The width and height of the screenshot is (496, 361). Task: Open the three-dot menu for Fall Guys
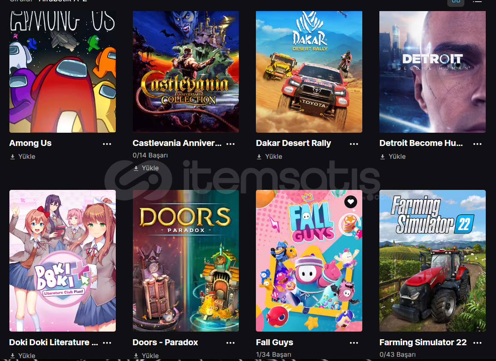[354, 343]
